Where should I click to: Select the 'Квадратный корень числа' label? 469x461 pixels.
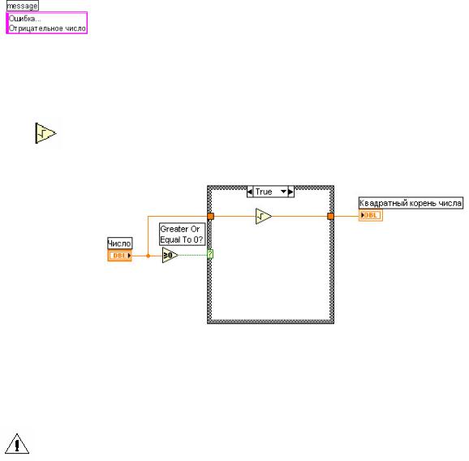[x=411, y=203]
